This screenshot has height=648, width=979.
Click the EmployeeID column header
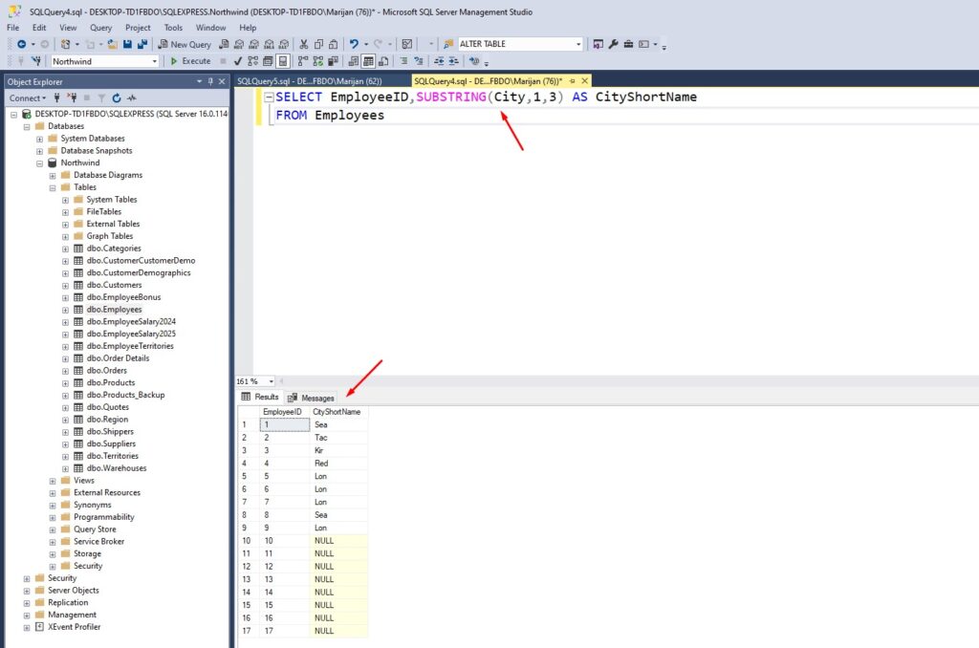(284, 412)
